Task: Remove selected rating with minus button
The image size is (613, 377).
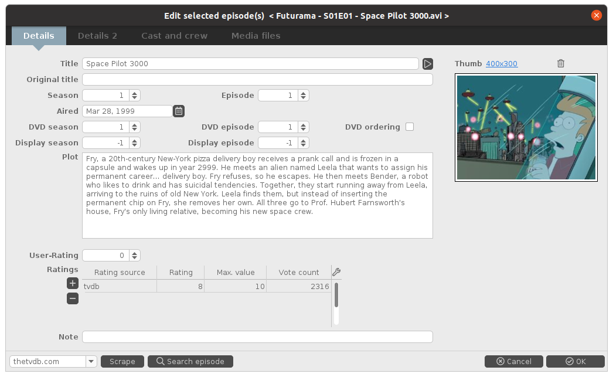Action: point(73,298)
